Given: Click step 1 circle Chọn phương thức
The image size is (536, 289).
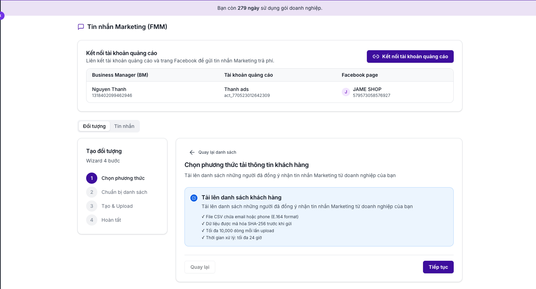Looking at the screenshot, I should tap(92, 178).
